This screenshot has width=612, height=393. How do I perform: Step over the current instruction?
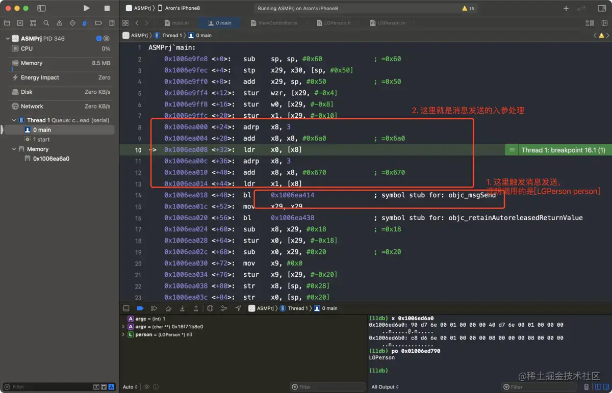click(168, 308)
